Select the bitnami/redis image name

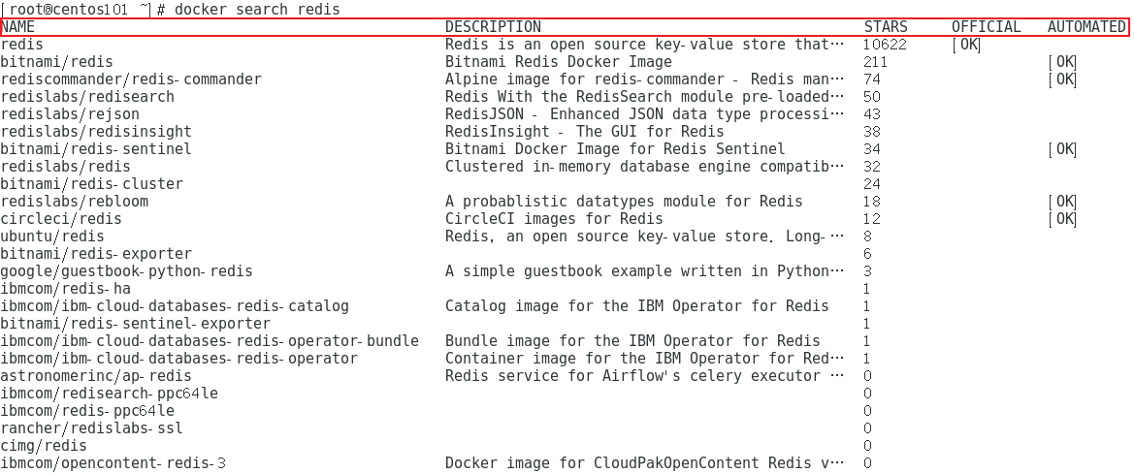point(56,62)
